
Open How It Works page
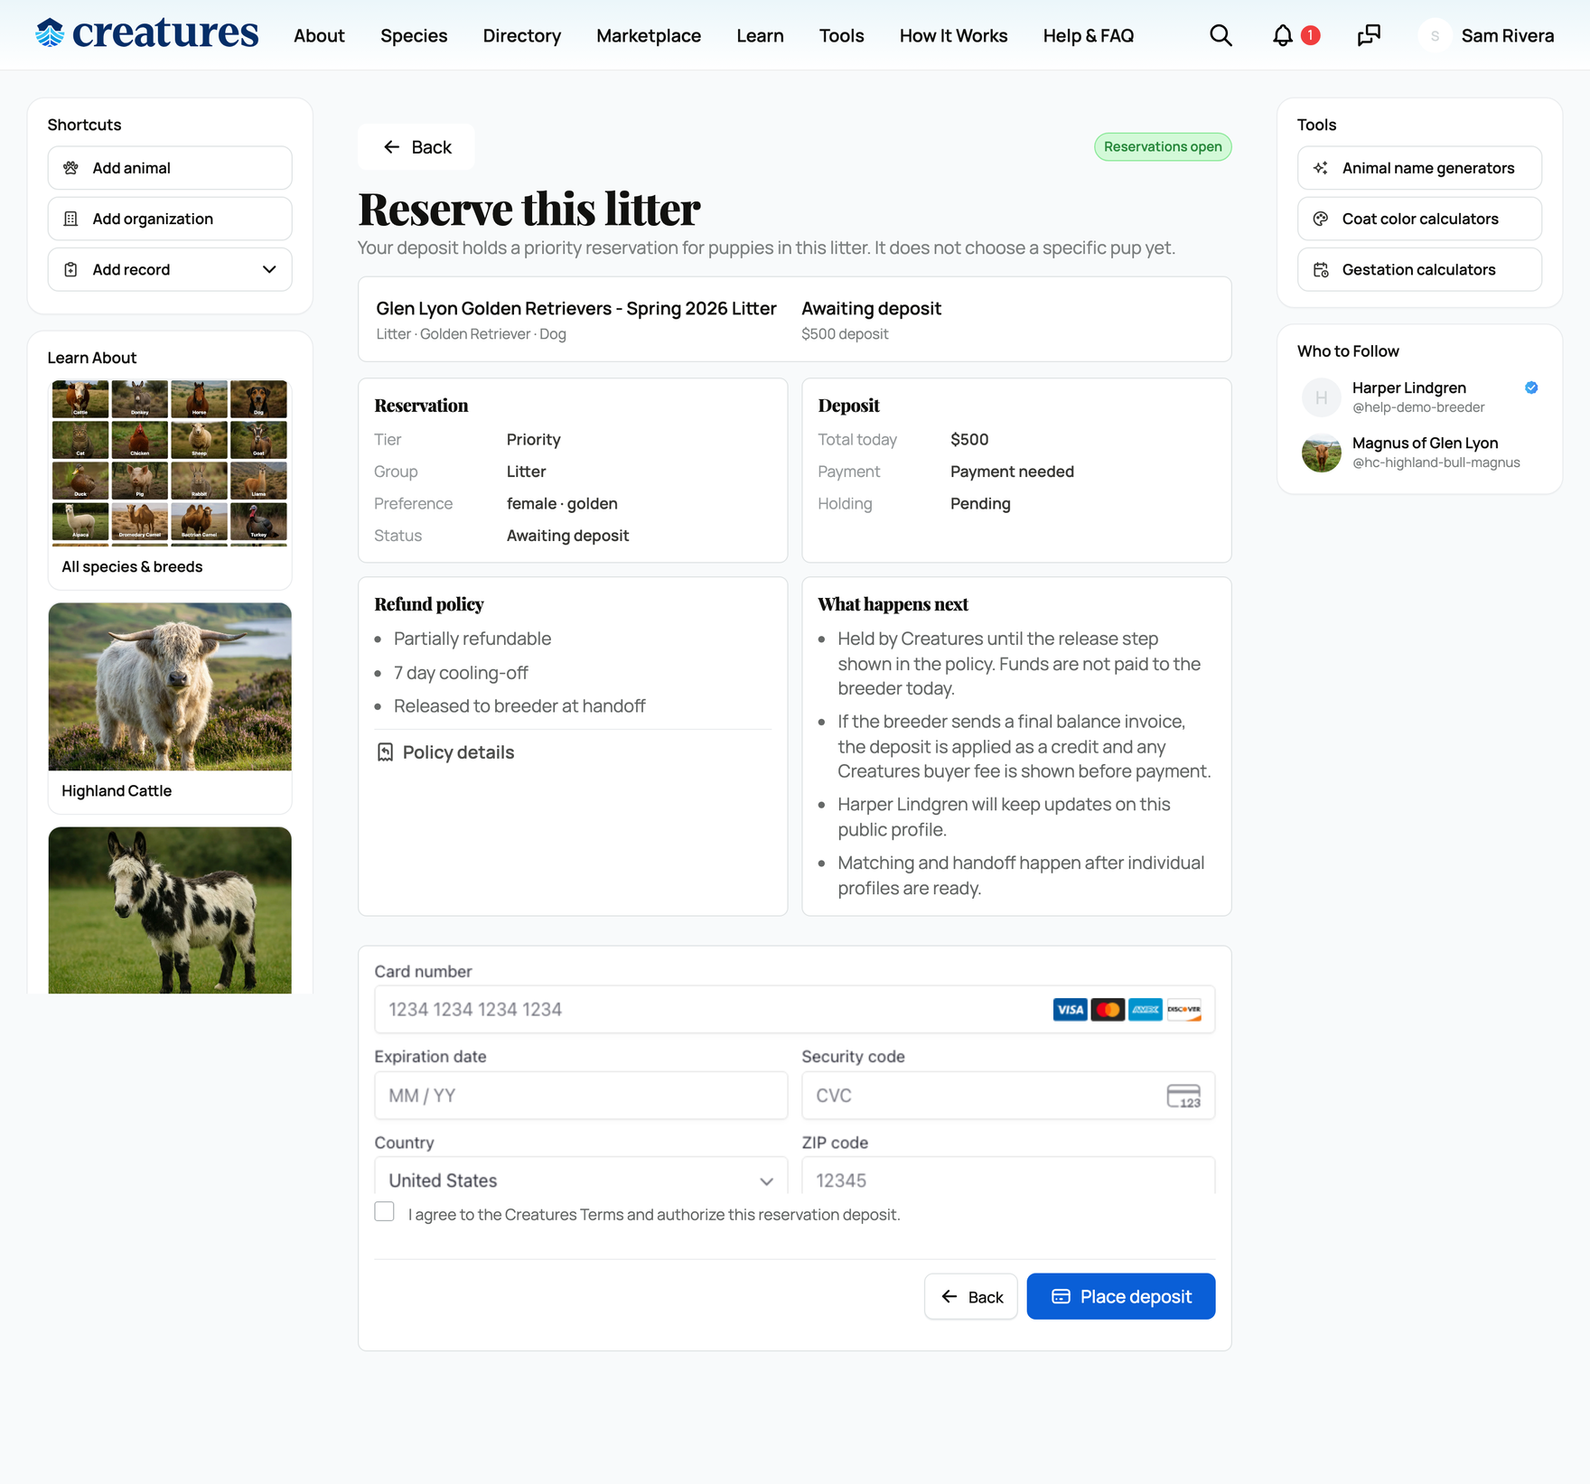[953, 35]
